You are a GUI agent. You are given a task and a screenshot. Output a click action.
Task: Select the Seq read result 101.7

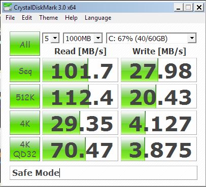tap(80, 70)
